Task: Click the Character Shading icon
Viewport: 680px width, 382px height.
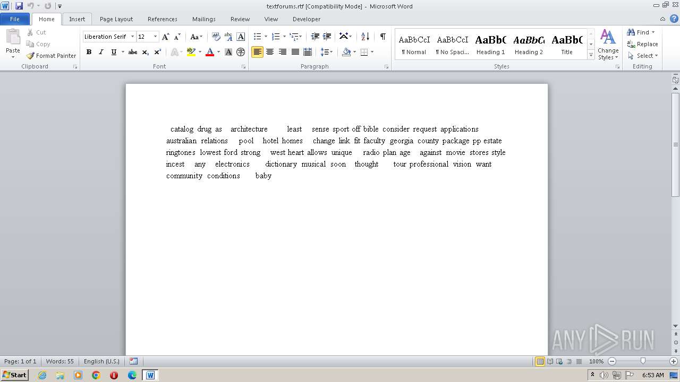Action: click(x=228, y=52)
